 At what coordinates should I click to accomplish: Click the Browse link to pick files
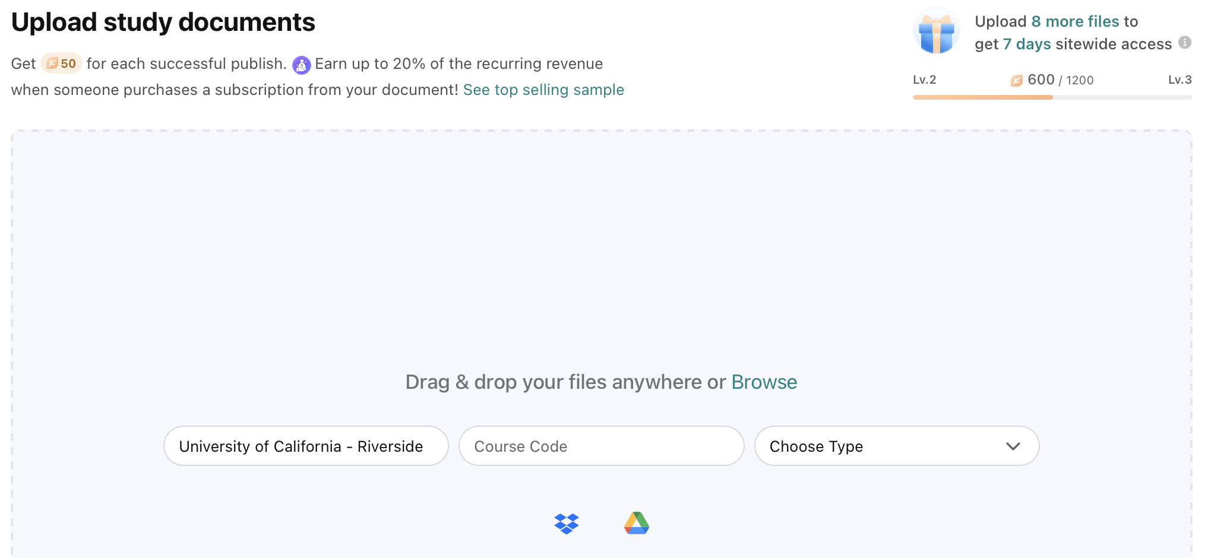tap(764, 382)
